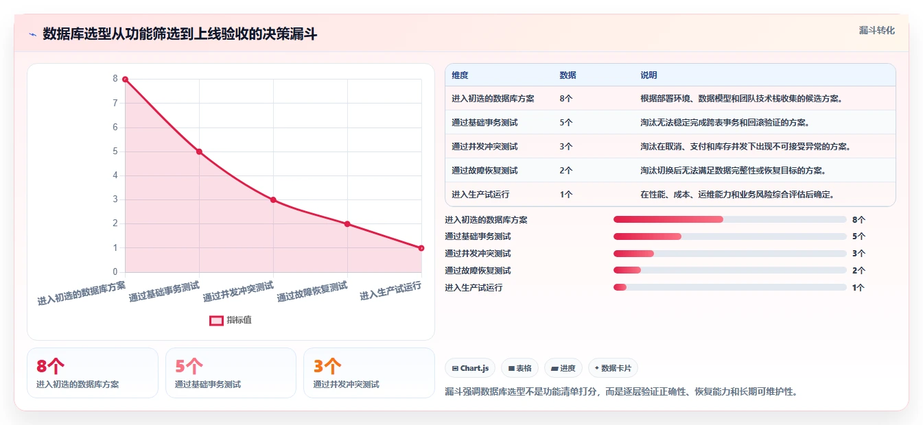Click the 维度 table column header

(x=460, y=75)
